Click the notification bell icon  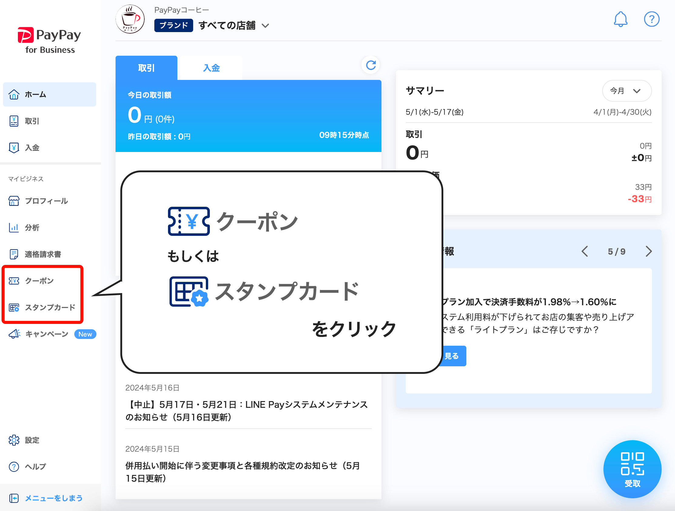620,19
